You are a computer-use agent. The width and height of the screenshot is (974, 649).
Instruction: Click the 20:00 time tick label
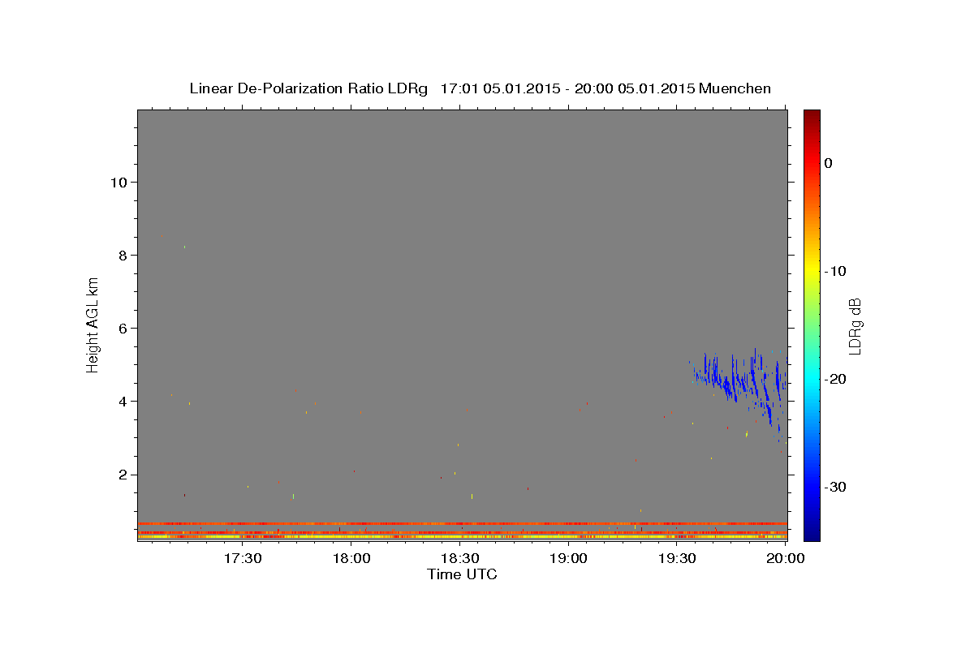point(787,558)
